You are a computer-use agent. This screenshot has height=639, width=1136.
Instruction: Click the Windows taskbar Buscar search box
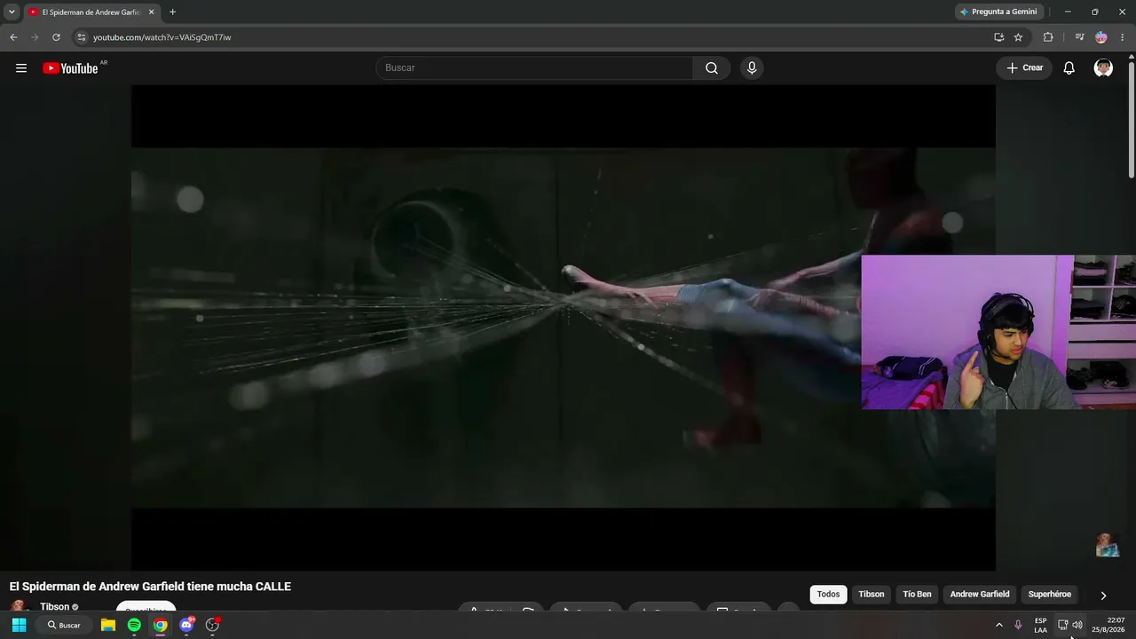click(62, 625)
